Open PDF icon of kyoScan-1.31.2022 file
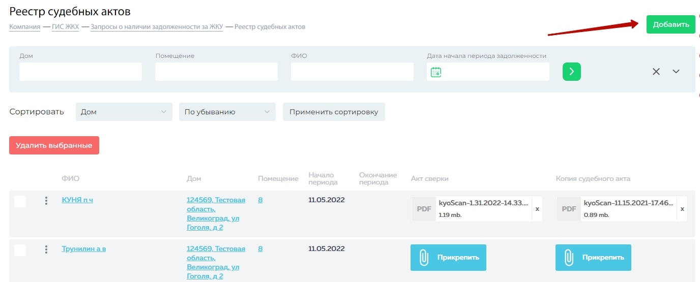The image size is (700, 282). click(424, 209)
